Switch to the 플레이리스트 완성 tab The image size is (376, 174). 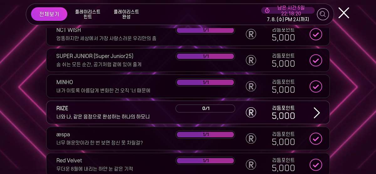pyautogui.click(x=126, y=14)
